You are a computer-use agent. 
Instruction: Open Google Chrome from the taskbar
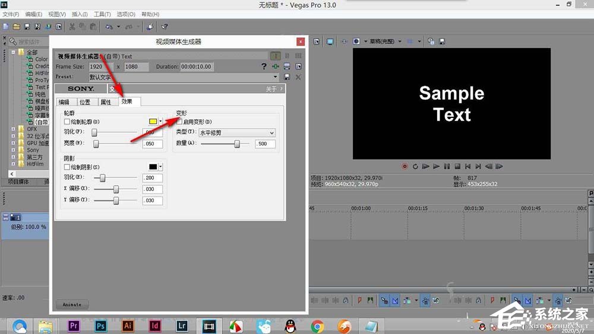click(x=317, y=326)
